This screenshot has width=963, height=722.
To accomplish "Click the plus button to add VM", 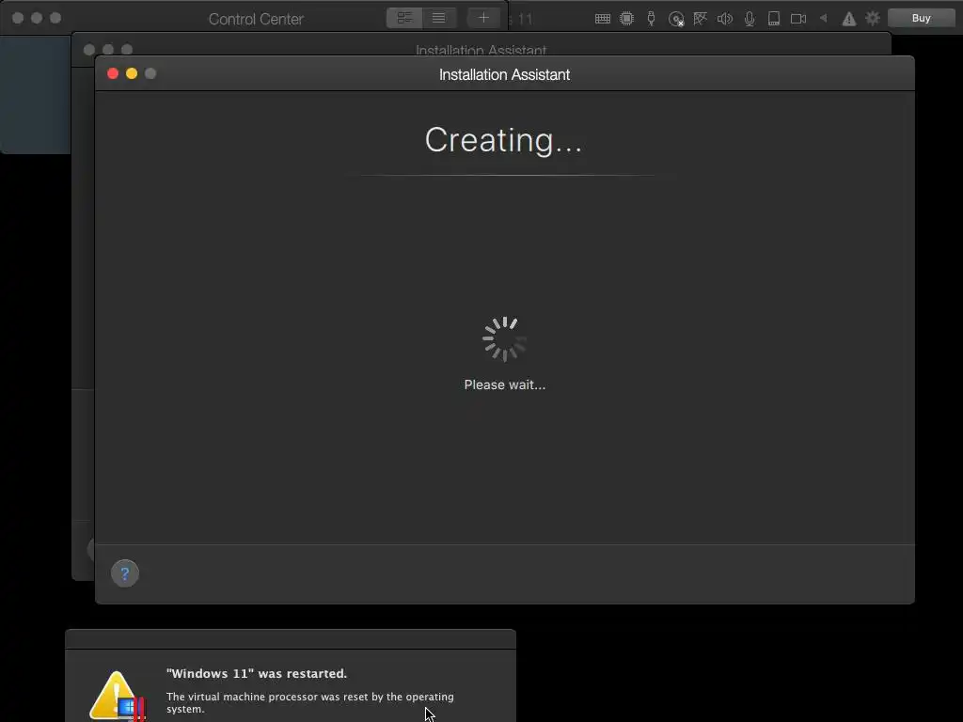I will 484,18.
